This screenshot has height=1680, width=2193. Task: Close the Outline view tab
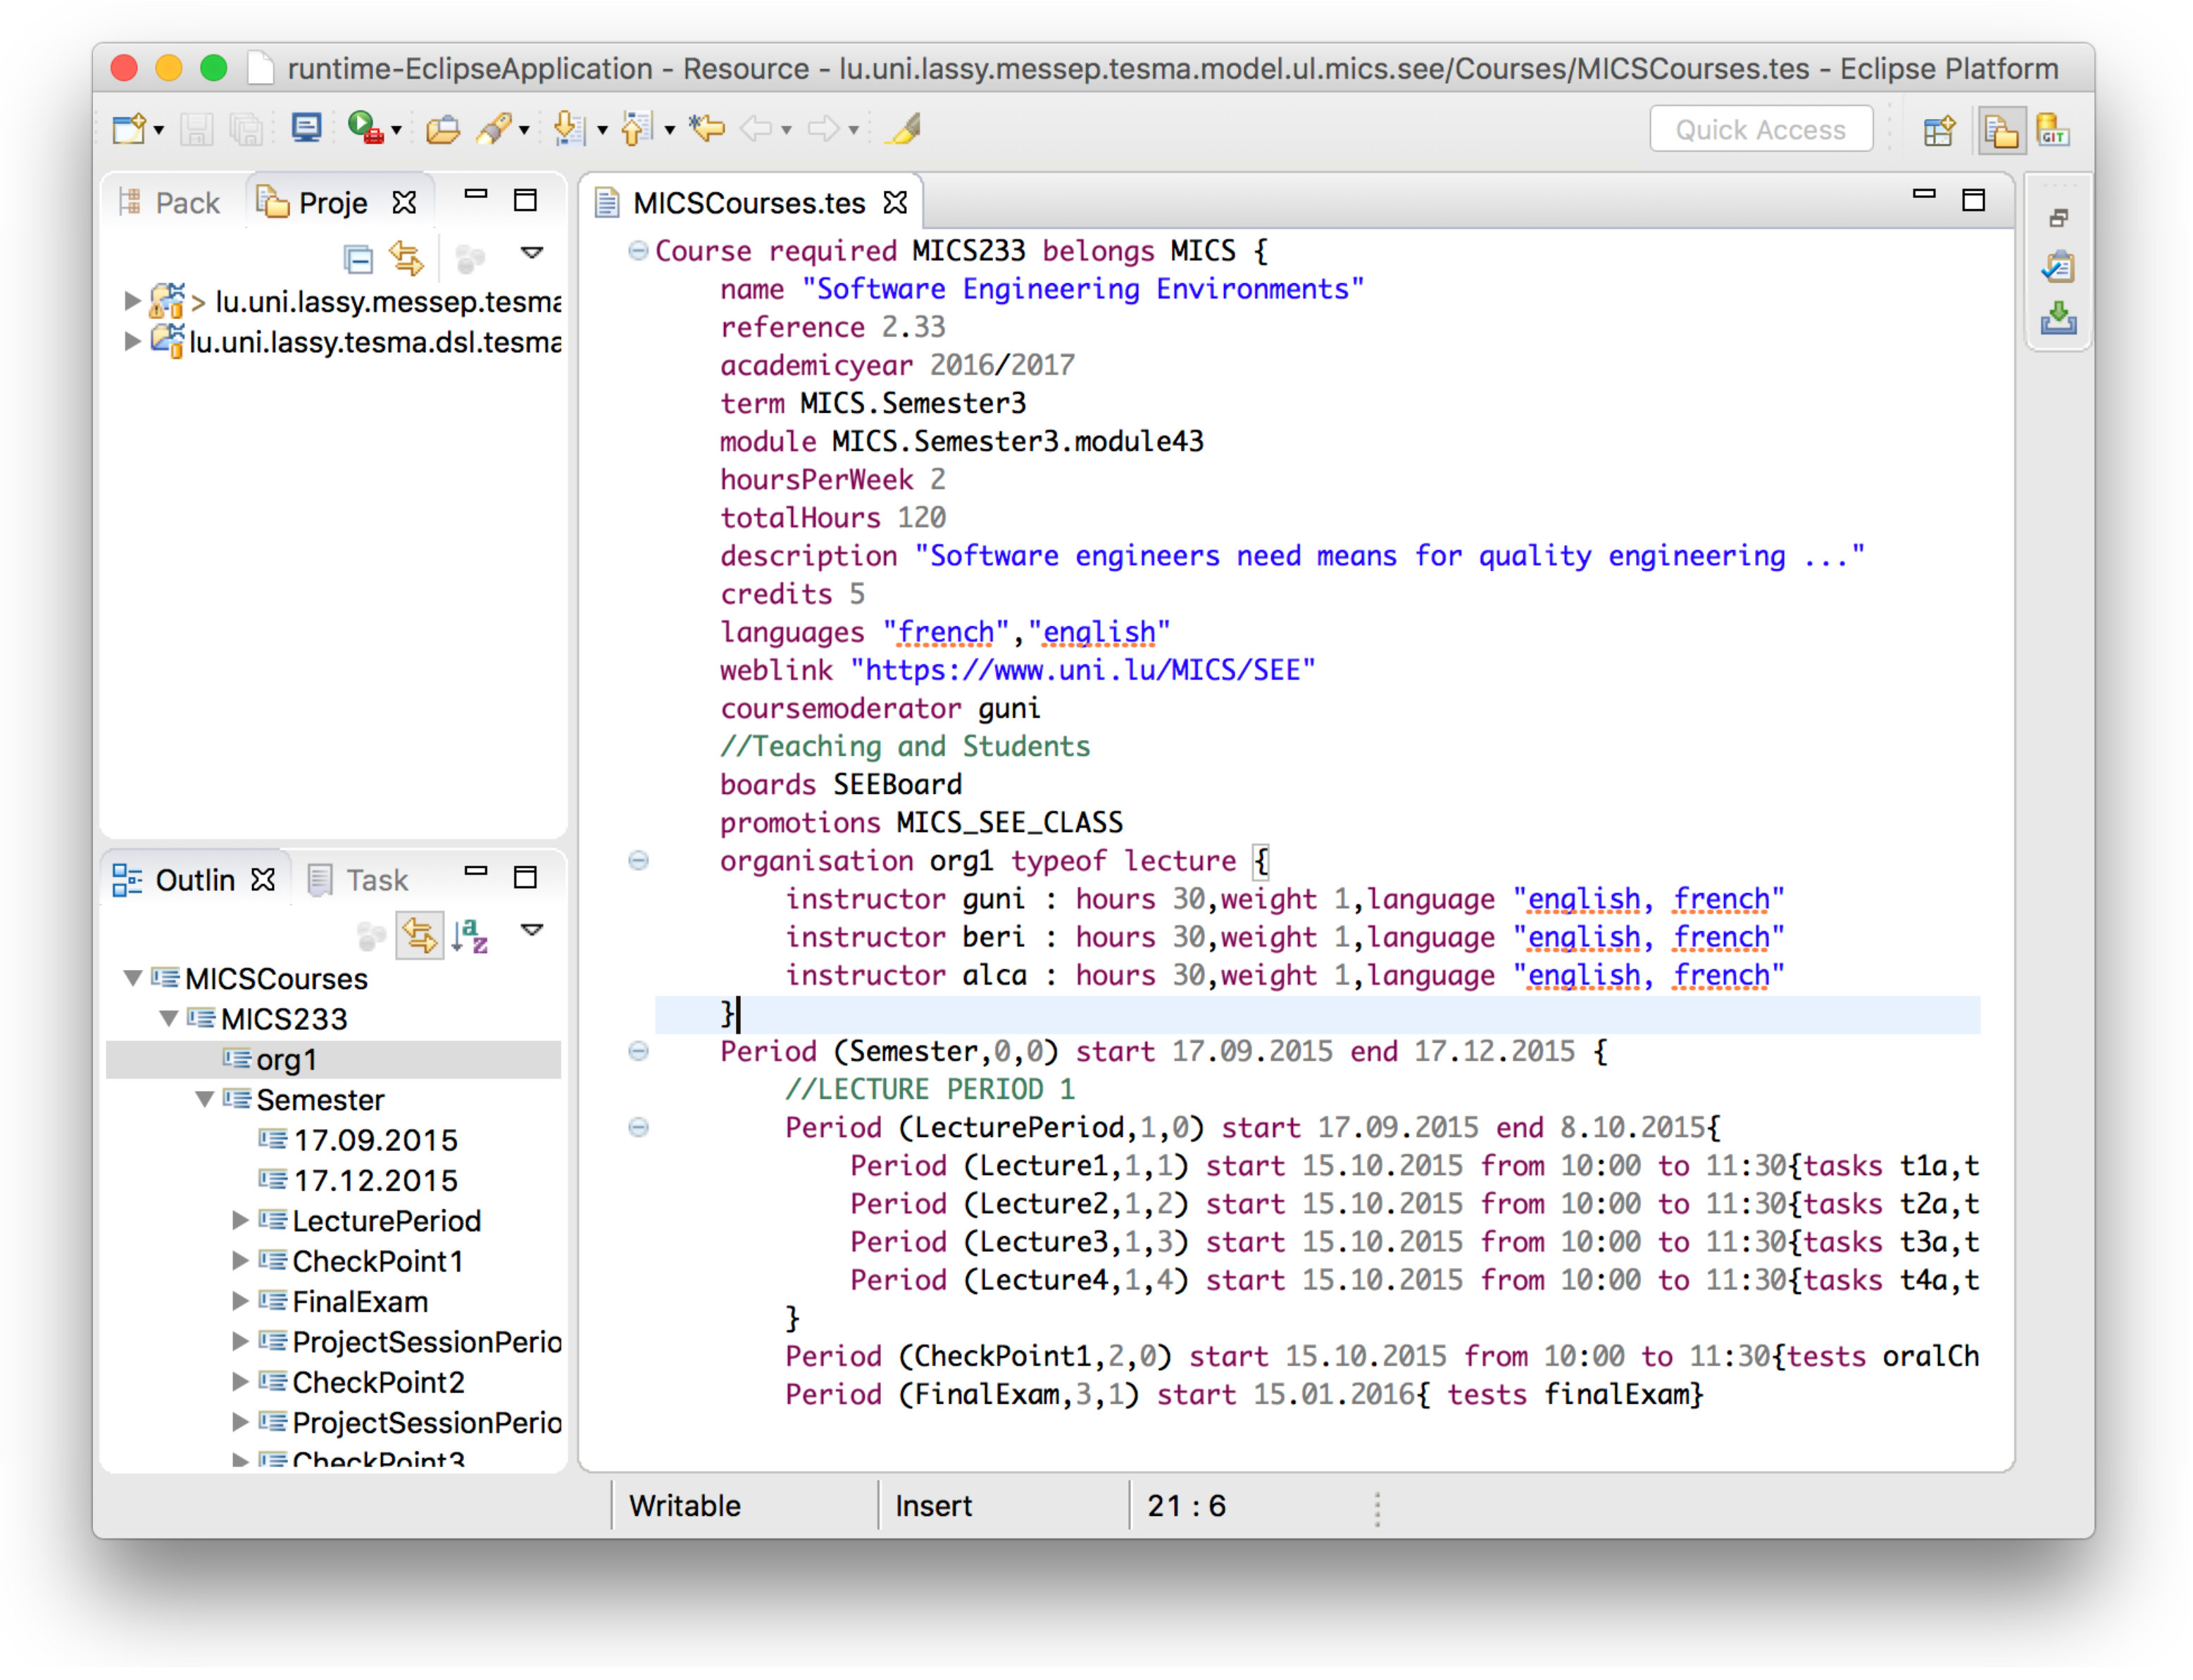point(263,880)
